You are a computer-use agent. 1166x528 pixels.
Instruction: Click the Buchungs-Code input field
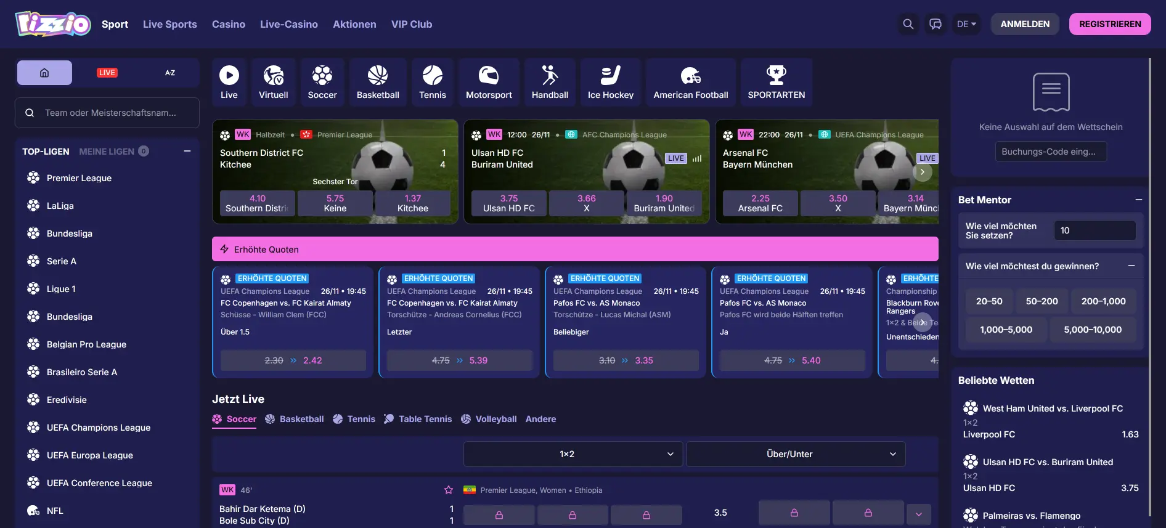click(1051, 152)
